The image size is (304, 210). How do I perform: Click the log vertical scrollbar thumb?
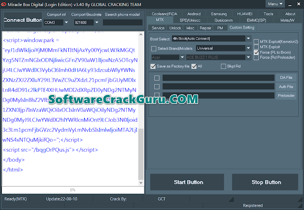click(x=141, y=154)
